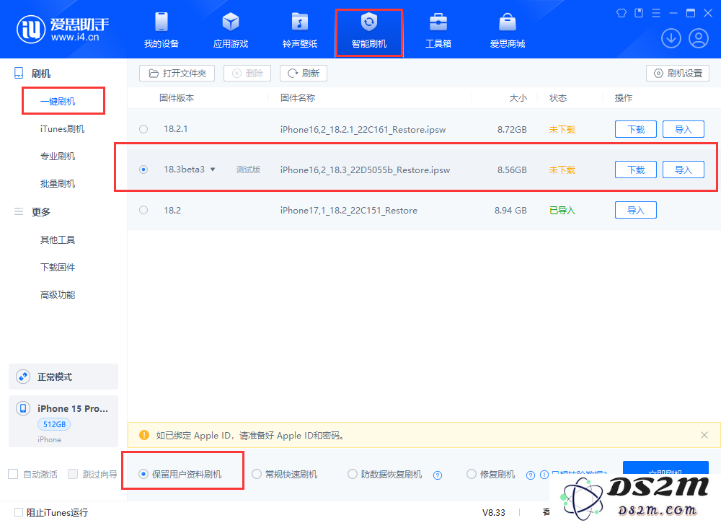
Task: Click the help icon beside 修复刷机
Action: (x=531, y=475)
